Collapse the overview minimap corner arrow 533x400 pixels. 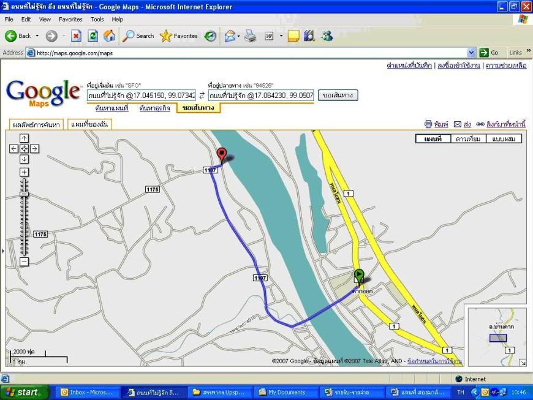[x=522, y=363]
